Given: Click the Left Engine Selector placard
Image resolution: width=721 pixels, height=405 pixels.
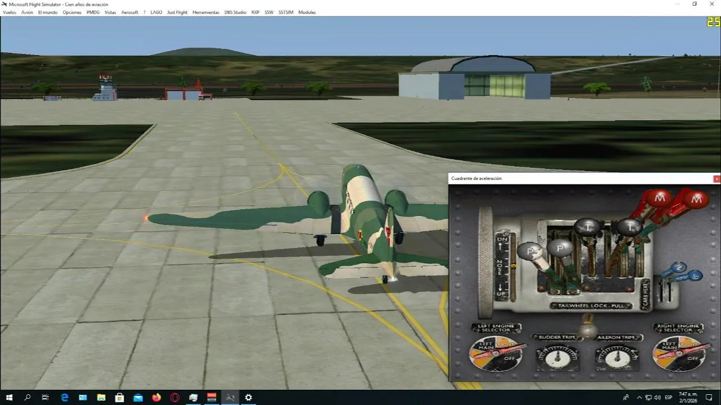Looking at the screenshot, I should pyautogui.click(x=496, y=327).
